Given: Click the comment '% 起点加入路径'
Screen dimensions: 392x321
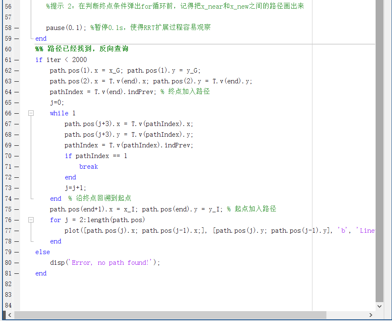Looking at the screenshot, I should click(251, 209).
